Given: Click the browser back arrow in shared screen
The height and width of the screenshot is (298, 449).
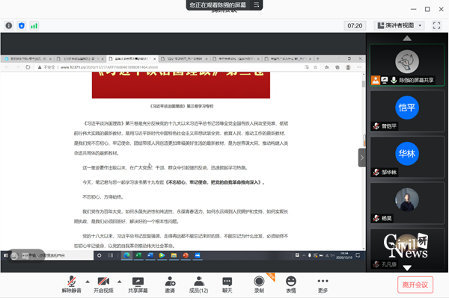Looking at the screenshot, I should (7, 67).
